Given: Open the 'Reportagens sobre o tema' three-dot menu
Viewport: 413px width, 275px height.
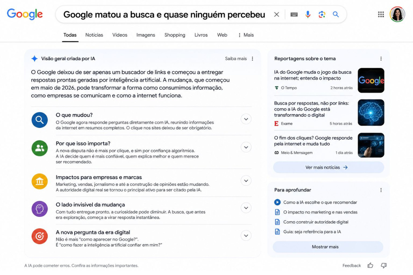Looking at the screenshot, I should [x=381, y=59].
